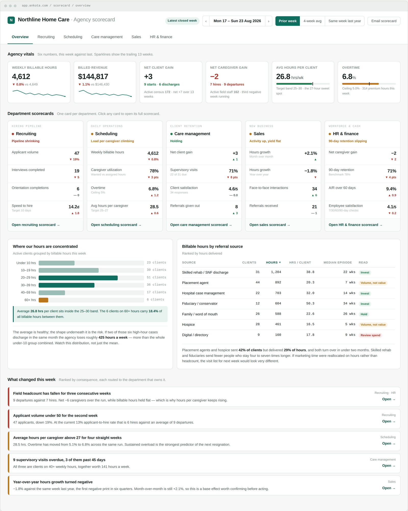408x511 pixels.
Task: Switch comparison to 4-week avg
Action: pos(312,21)
